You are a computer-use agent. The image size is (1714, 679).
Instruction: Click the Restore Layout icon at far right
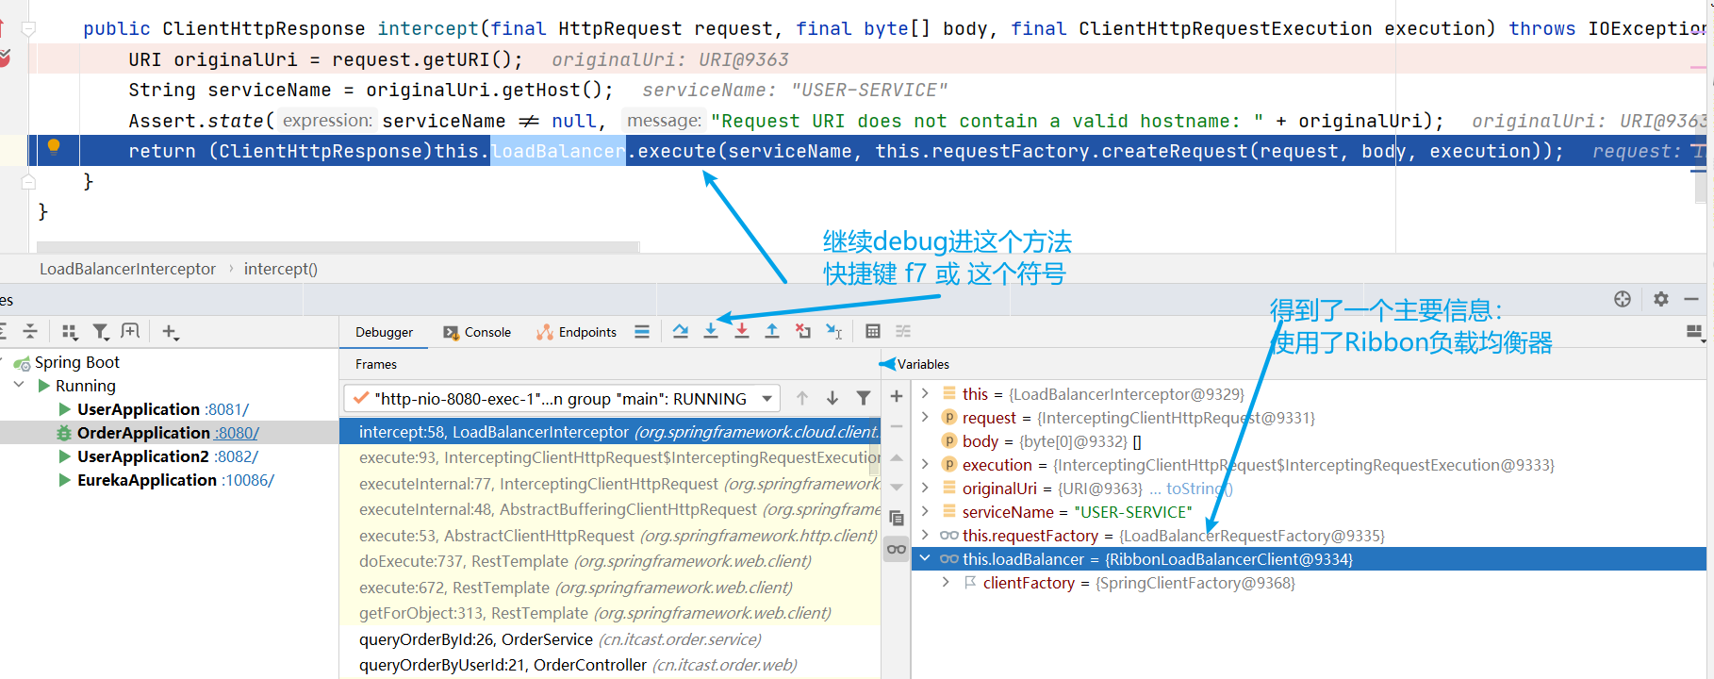coord(1695,332)
